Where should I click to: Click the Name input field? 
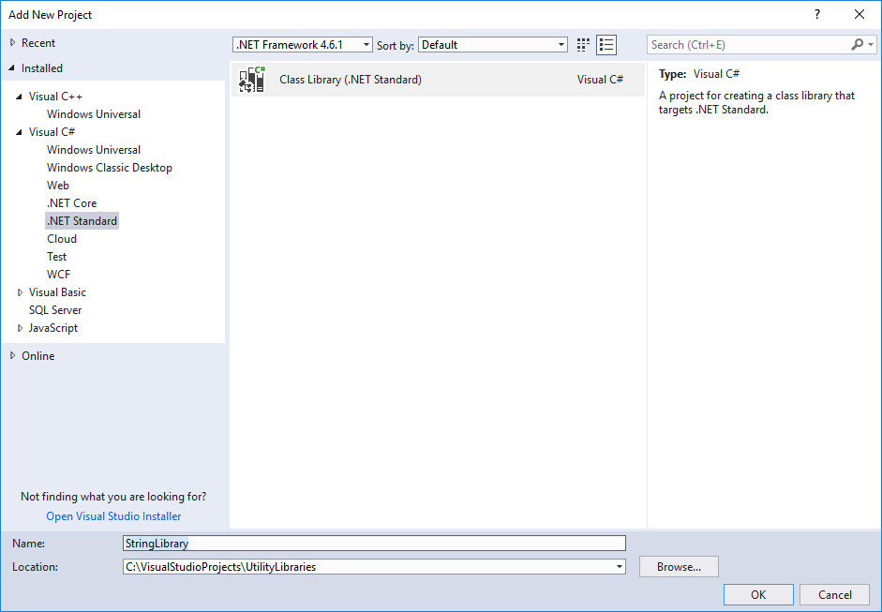coord(374,543)
